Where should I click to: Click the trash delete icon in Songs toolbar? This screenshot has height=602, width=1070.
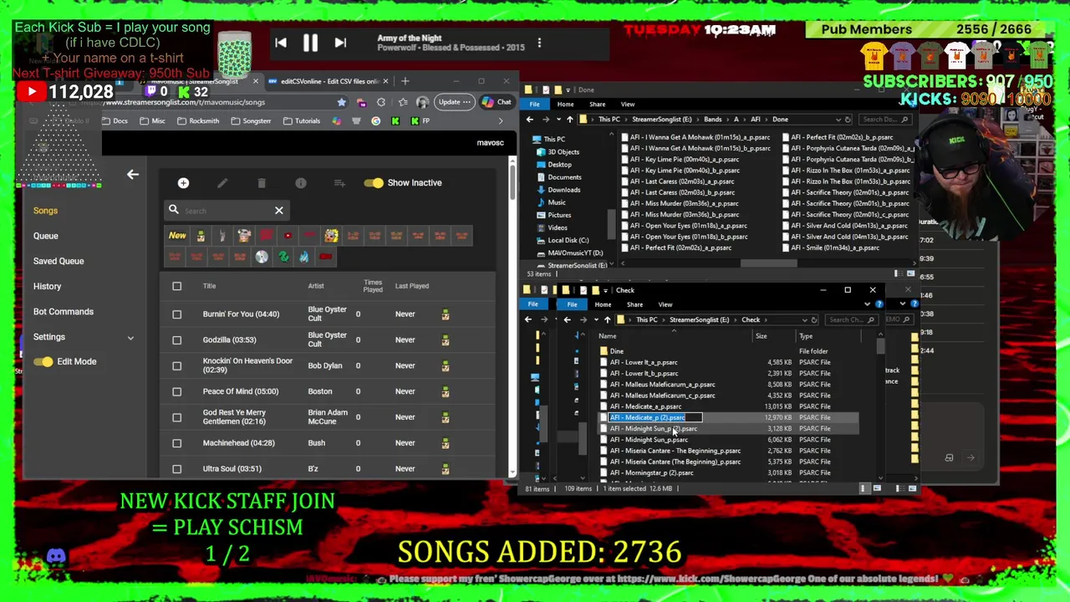pyautogui.click(x=262, y=183)
